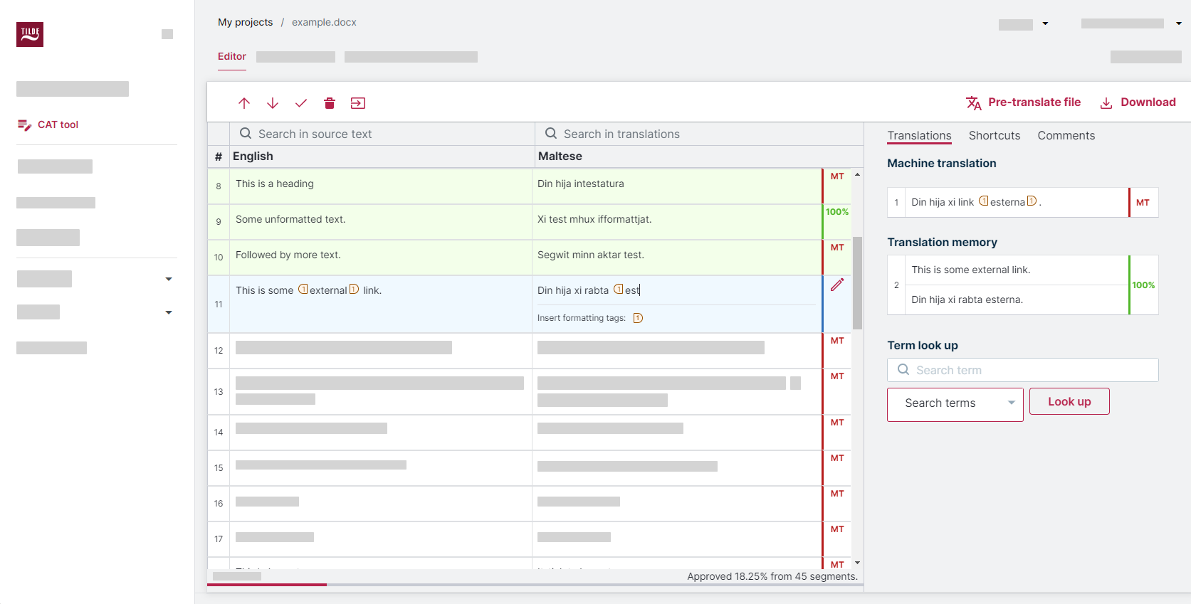The image size is (1191, 604).
Task: Click scroll down arrow of segment table
Action: (x=858, y=563)
